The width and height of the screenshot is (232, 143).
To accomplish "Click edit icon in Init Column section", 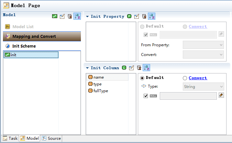I will (x=131, y=68).
